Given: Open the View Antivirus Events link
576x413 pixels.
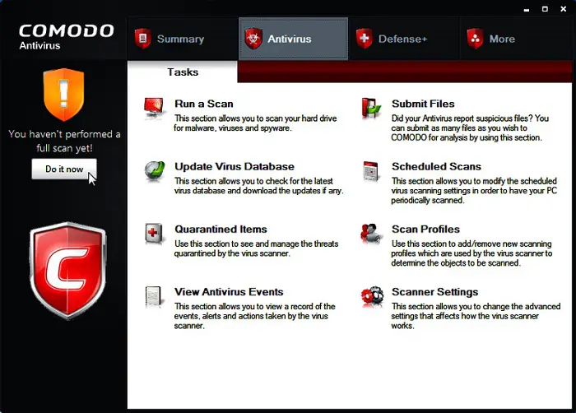Looking at the screenshot, I should click(229, 292).
